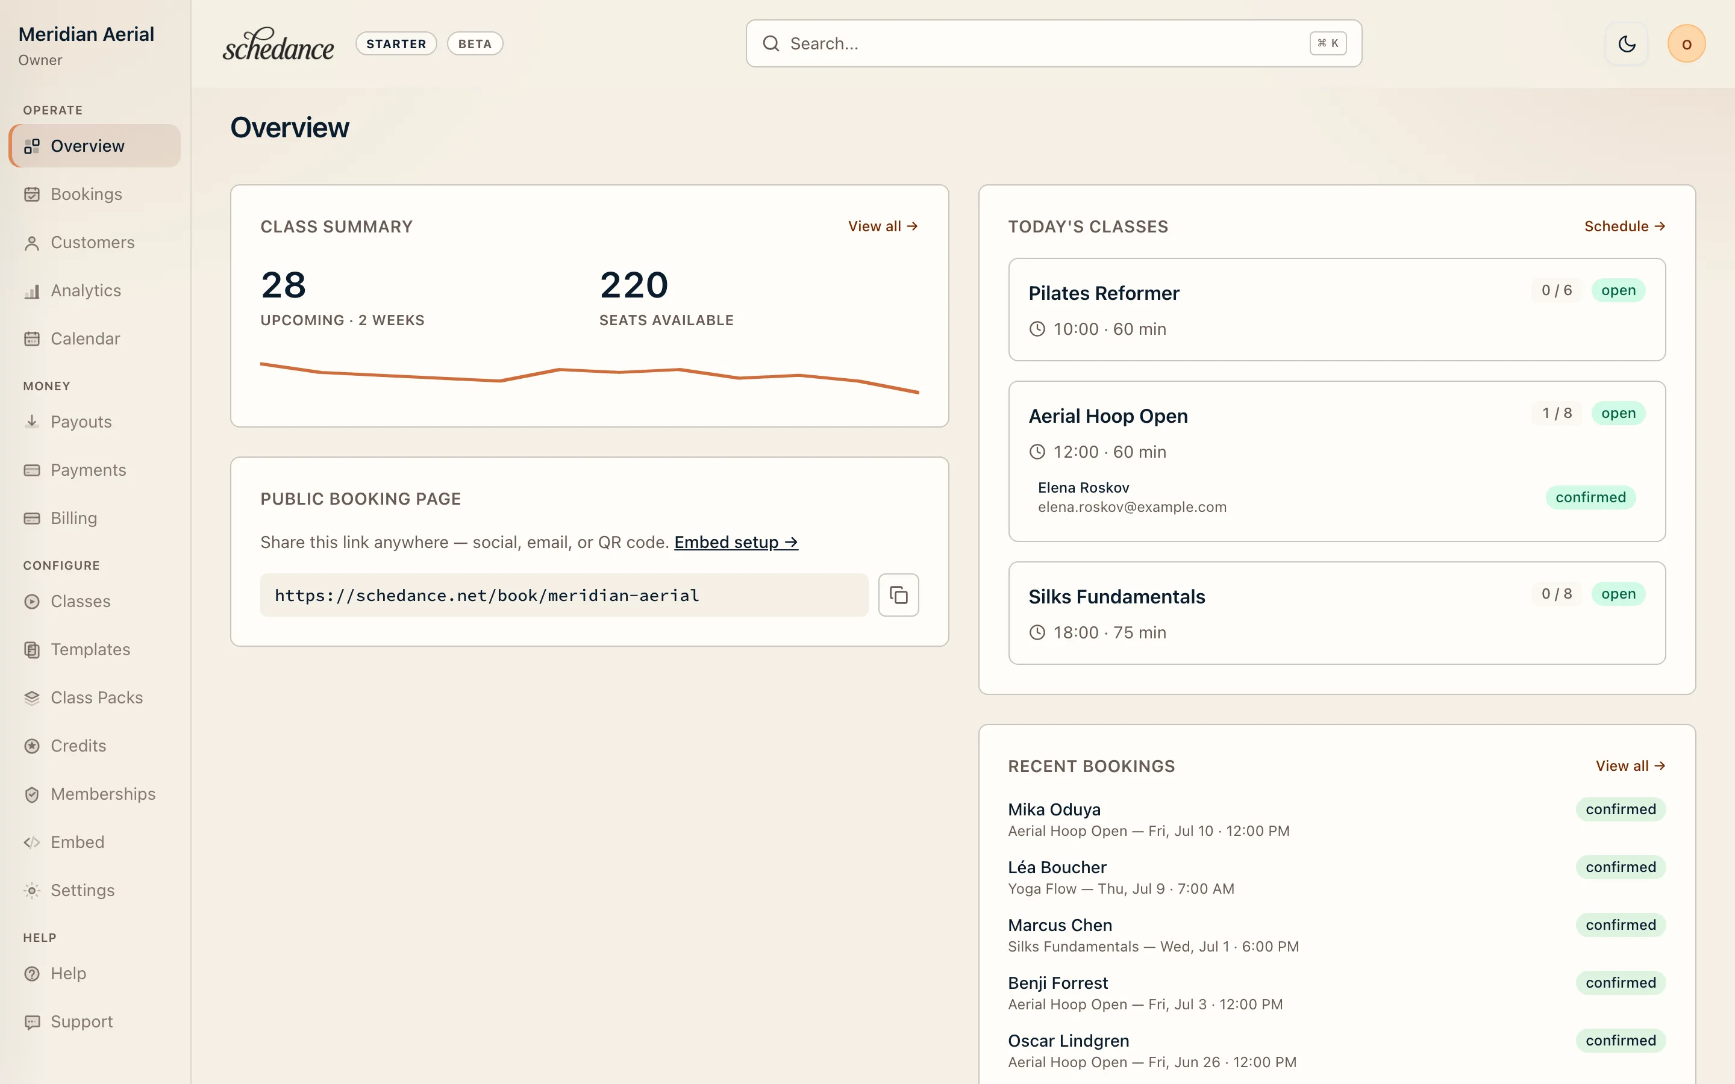Click the Embed code brackets icon
Image resolution: width=1735 pixels, height=1084 pixels.
pyautogui.click(x=31, y=842)
